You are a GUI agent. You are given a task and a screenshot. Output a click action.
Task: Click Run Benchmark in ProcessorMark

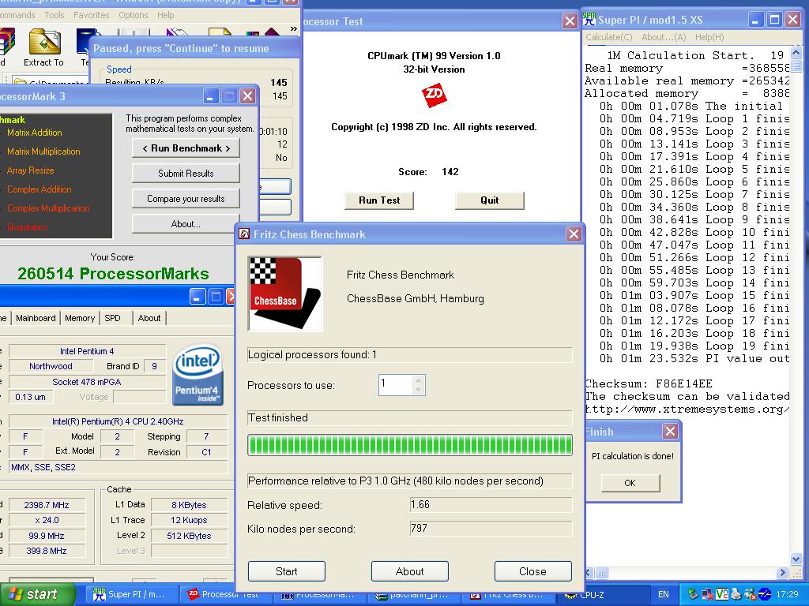(186, 148)
